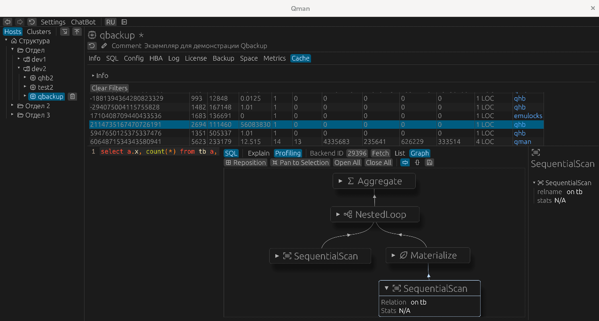The height and width of the screenshot is (321, 599).
Task: Click the forward navigation arrow
Action: (19, 22)
